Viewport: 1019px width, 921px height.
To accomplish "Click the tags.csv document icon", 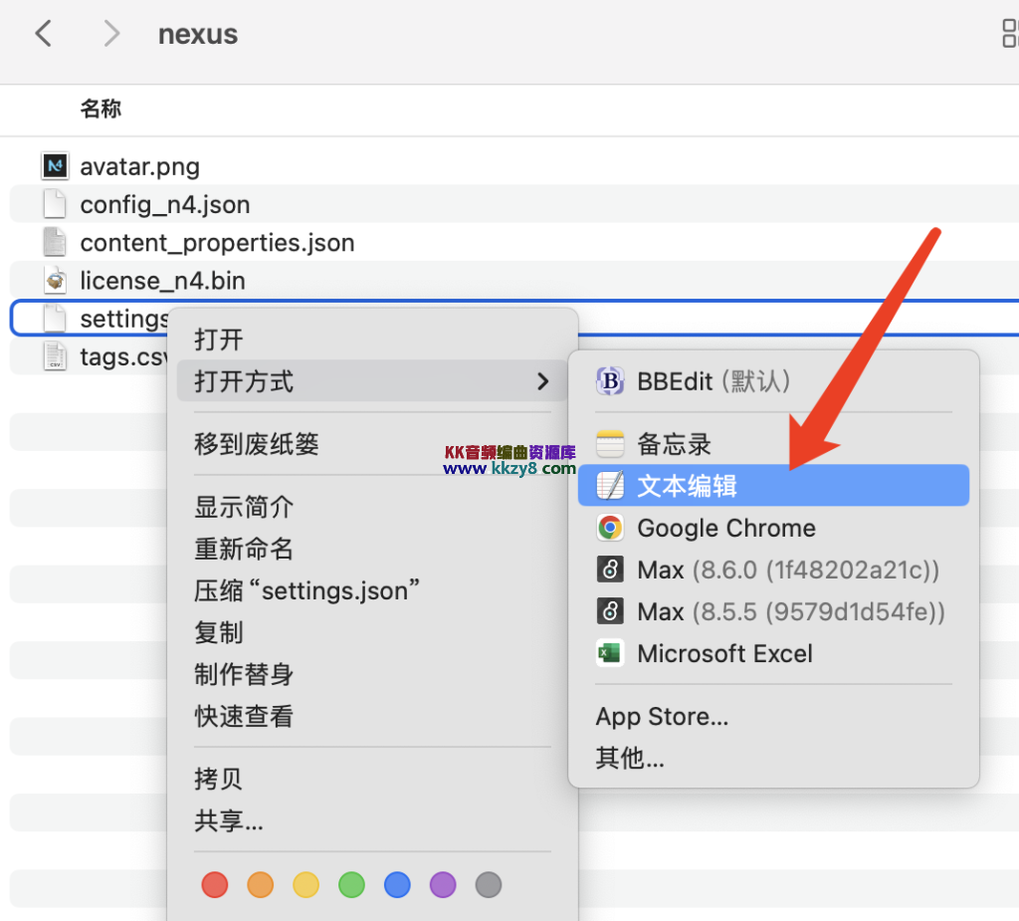I will click(55, 355).
